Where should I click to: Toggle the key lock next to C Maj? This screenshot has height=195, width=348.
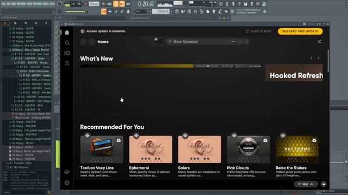[324, 184]
